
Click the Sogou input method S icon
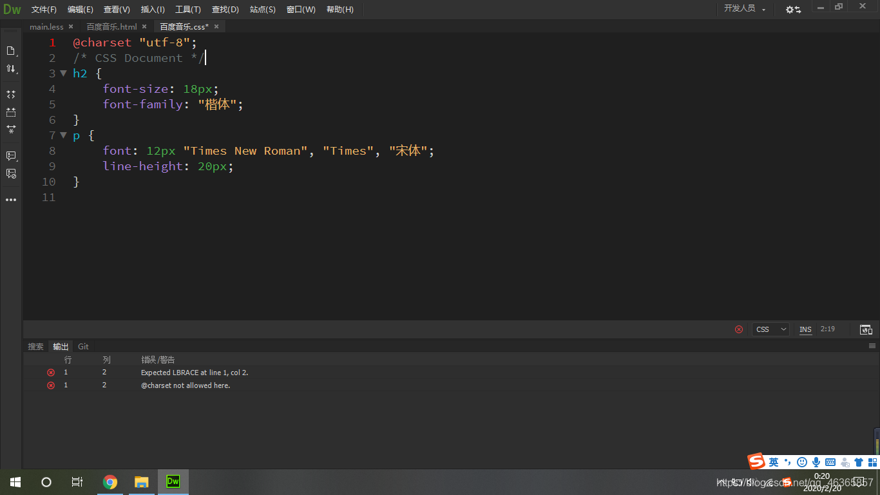[756, 461]
